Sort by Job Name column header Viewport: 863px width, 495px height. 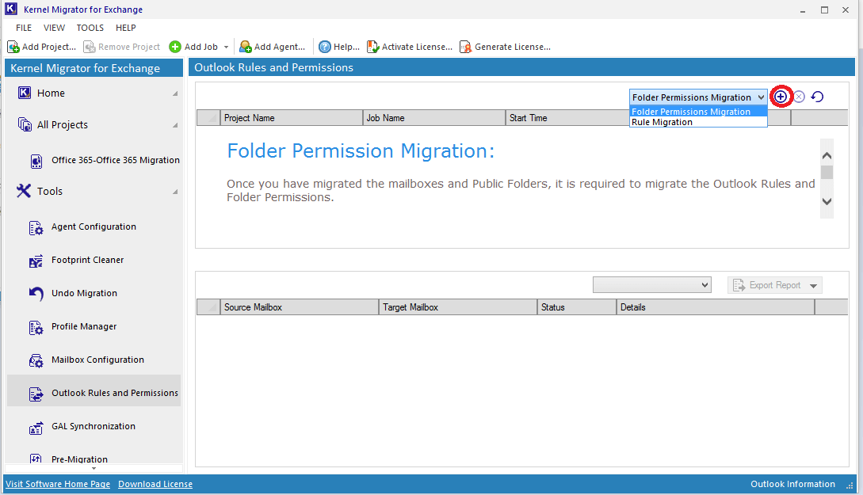[433, 118]
